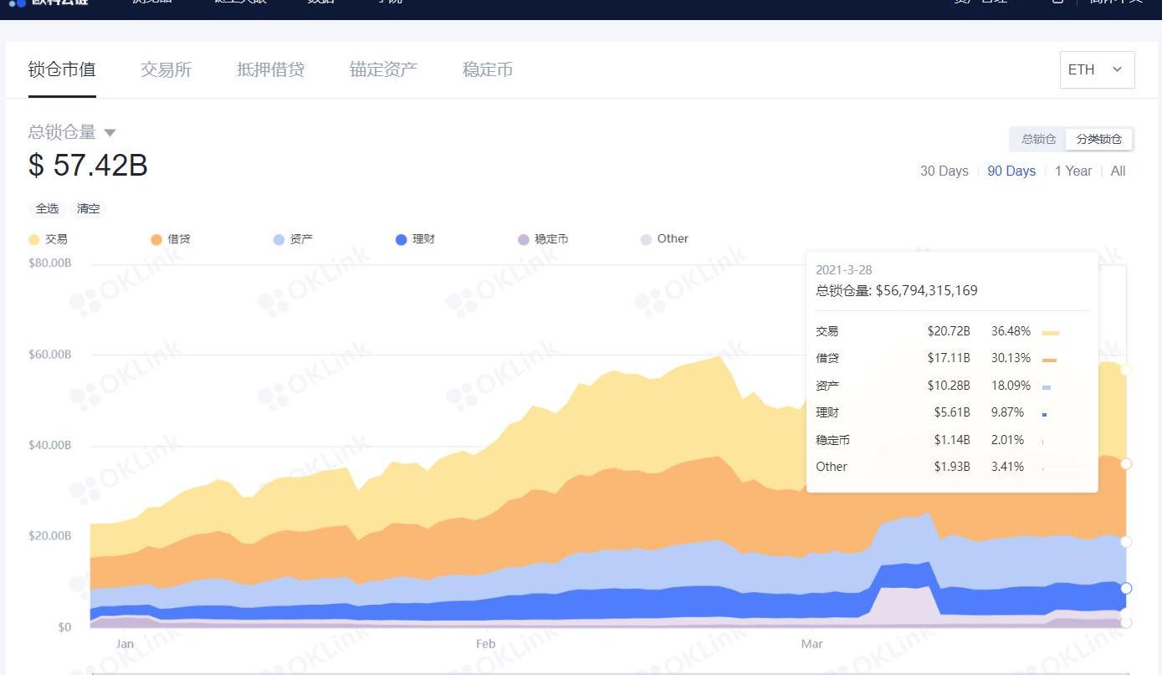Click the 36.48% share in tooltip

[1011, 331]
